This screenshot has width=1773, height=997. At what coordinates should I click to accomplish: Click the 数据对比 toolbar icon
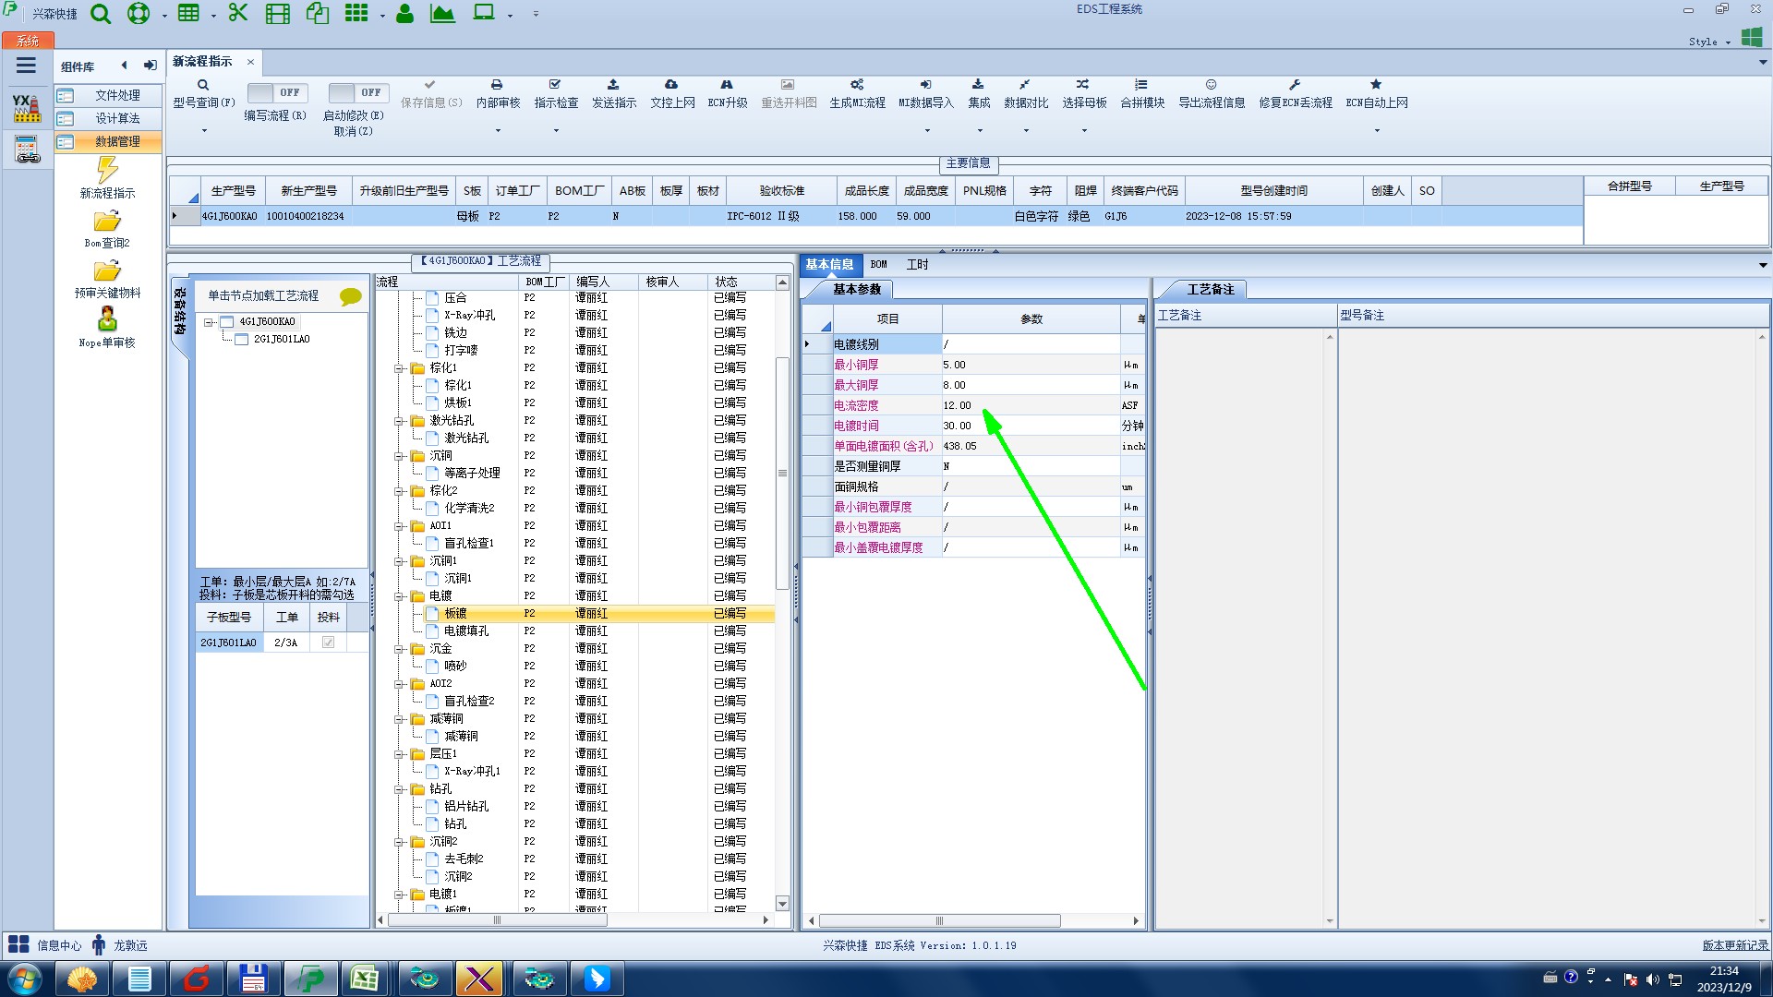(x=1025, y=85)
